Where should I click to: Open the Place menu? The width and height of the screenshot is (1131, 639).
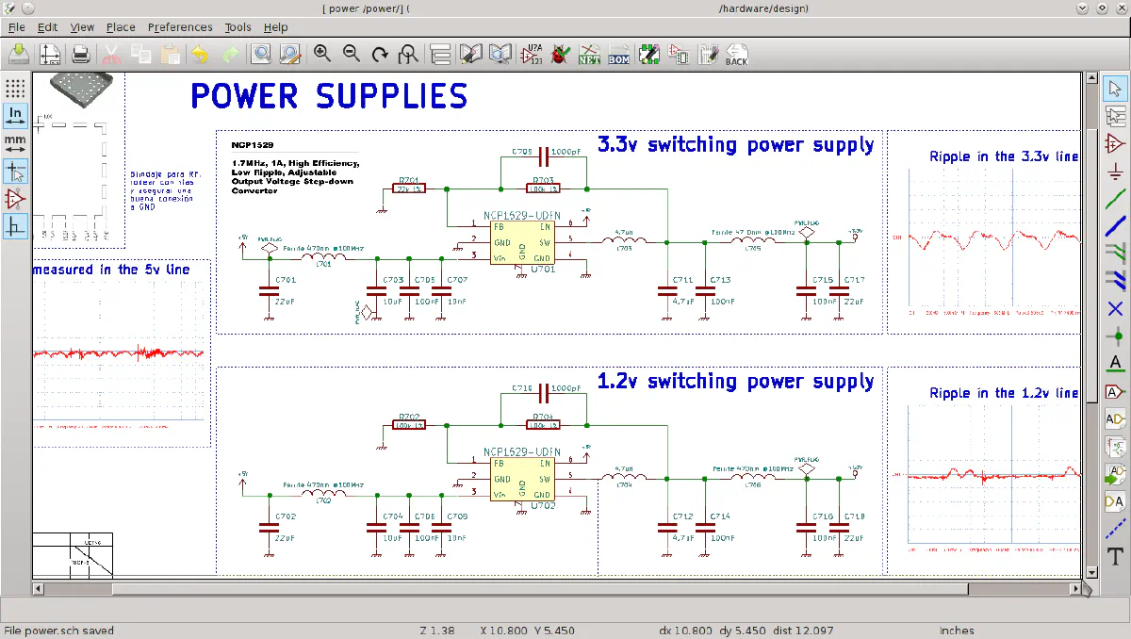[x=121, y=27]
